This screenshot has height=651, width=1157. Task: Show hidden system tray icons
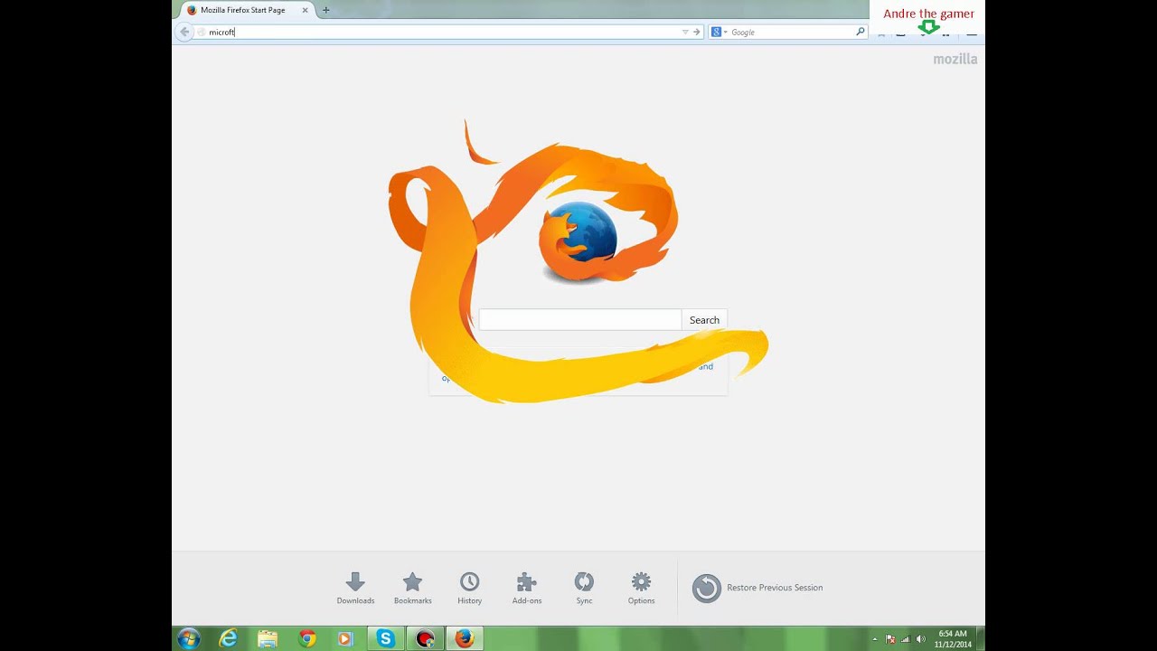tap(875, 639)
